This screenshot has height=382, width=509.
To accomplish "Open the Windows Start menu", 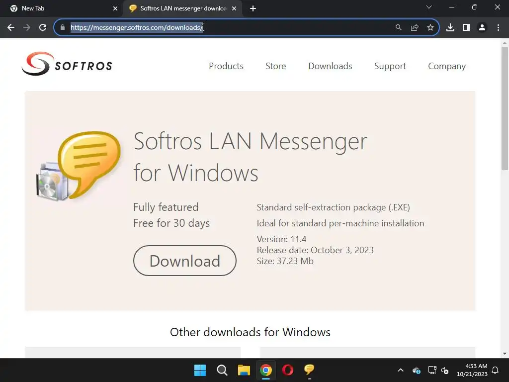I will click(x=200, y=370).
